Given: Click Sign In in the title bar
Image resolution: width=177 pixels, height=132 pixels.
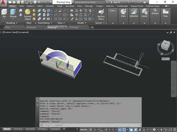Looking at the screenshot, I should point(117,2).
